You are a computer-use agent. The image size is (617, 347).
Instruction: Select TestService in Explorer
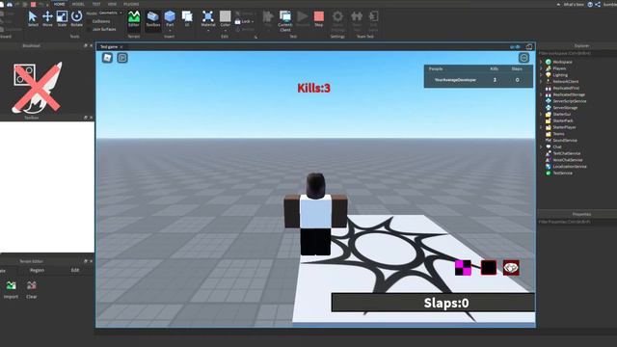(x=562, y=173)
